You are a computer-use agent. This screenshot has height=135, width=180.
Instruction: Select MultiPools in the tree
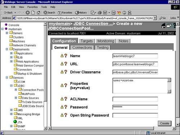(28, 94)
